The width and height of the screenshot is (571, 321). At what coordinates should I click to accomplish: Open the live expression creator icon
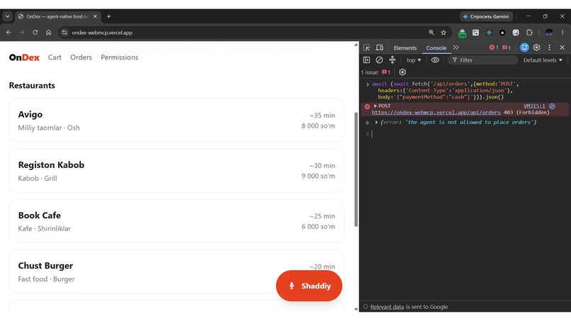[435, 60]
